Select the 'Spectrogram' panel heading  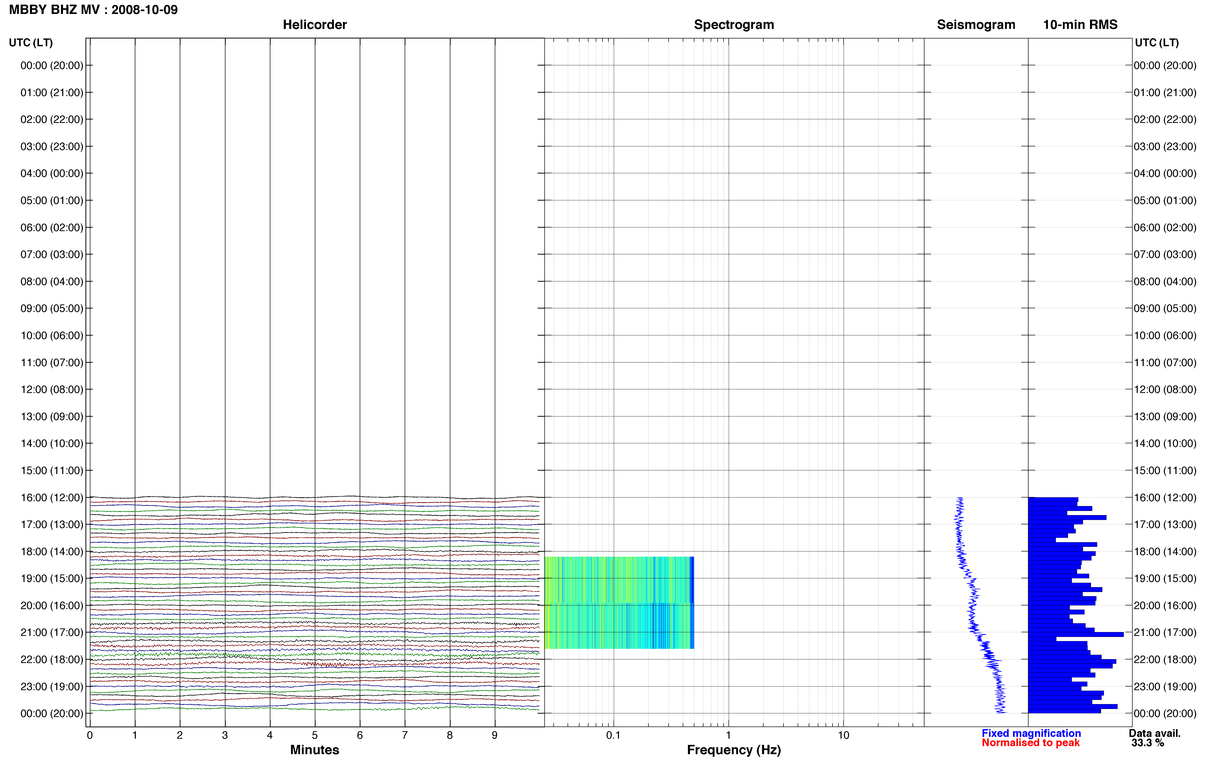(734, 25)
